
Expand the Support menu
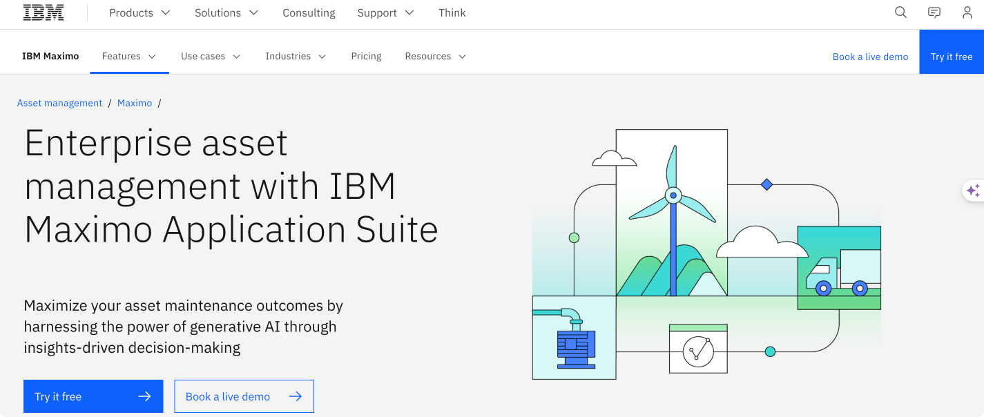click(385, 12)
